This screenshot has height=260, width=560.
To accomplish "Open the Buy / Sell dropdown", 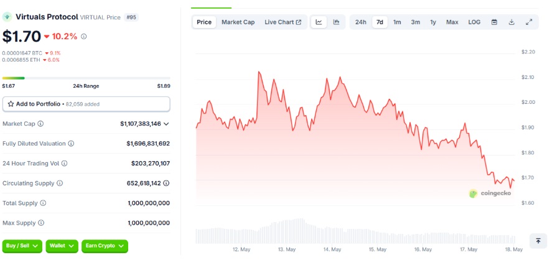I will pos(23,246).
